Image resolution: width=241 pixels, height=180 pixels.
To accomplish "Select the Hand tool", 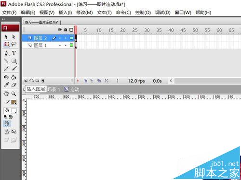I will pos(6,94).
